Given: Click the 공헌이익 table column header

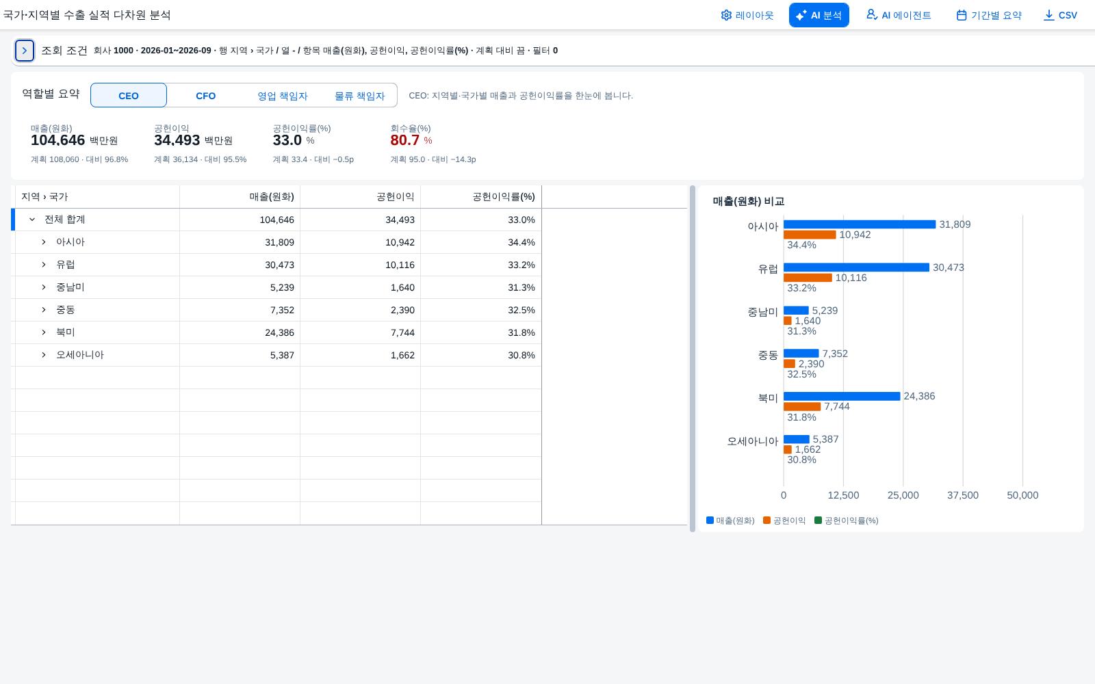Looking at the screenshot, I should [361, 197].
